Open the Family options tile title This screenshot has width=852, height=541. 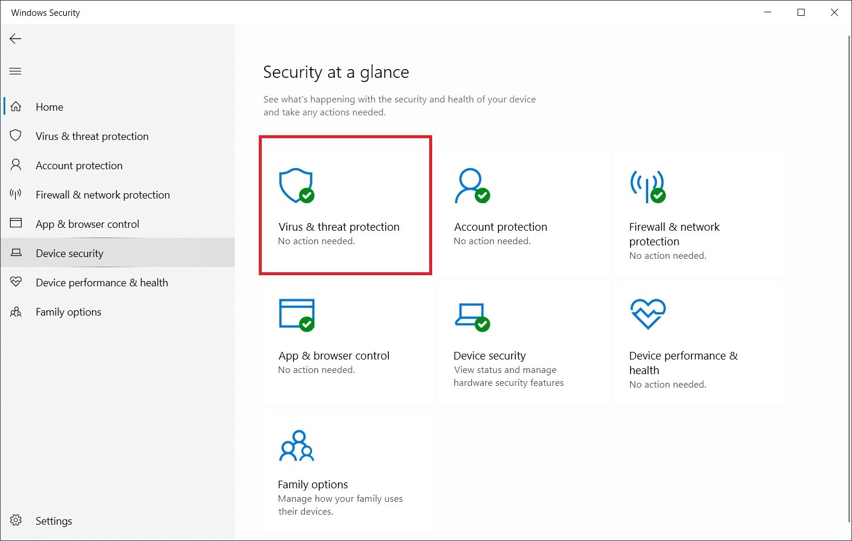pyautogui.click(x=313, y=485)
